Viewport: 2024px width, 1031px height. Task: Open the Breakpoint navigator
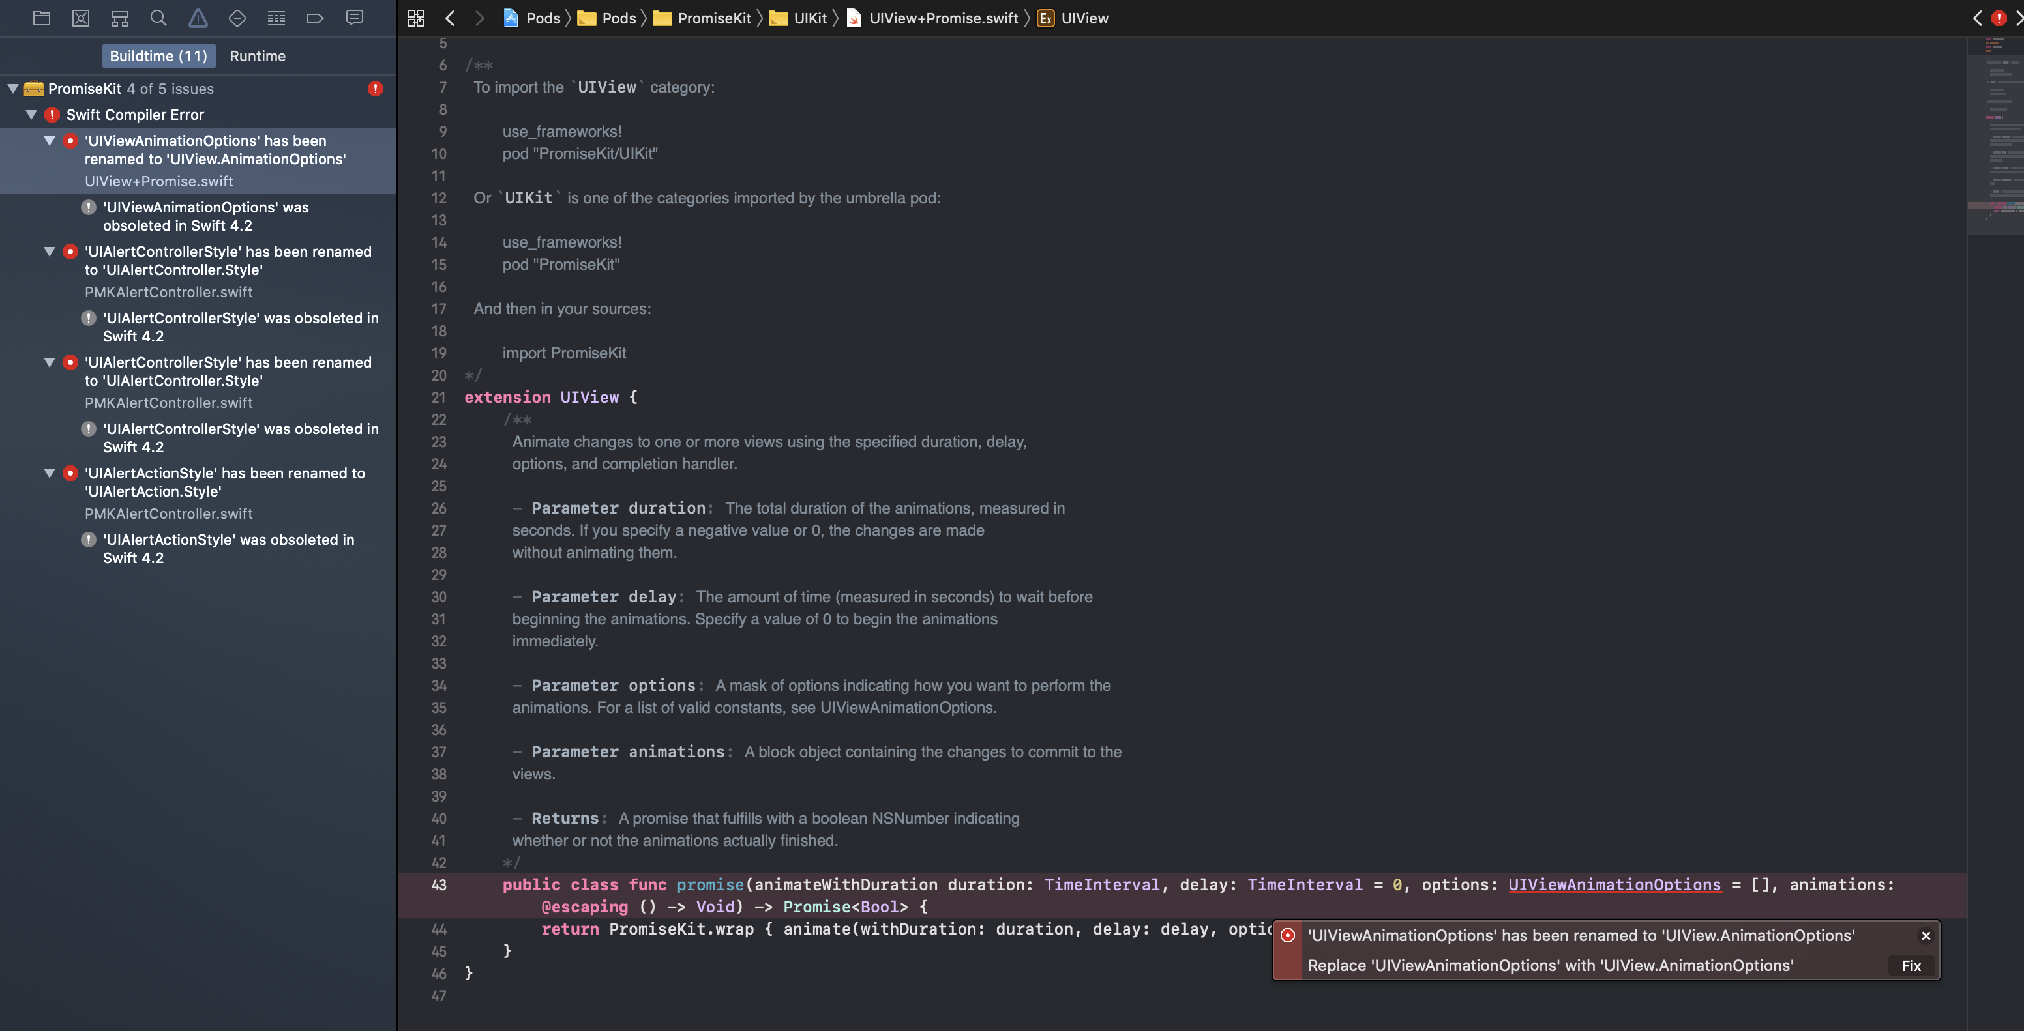pos(315,18)
